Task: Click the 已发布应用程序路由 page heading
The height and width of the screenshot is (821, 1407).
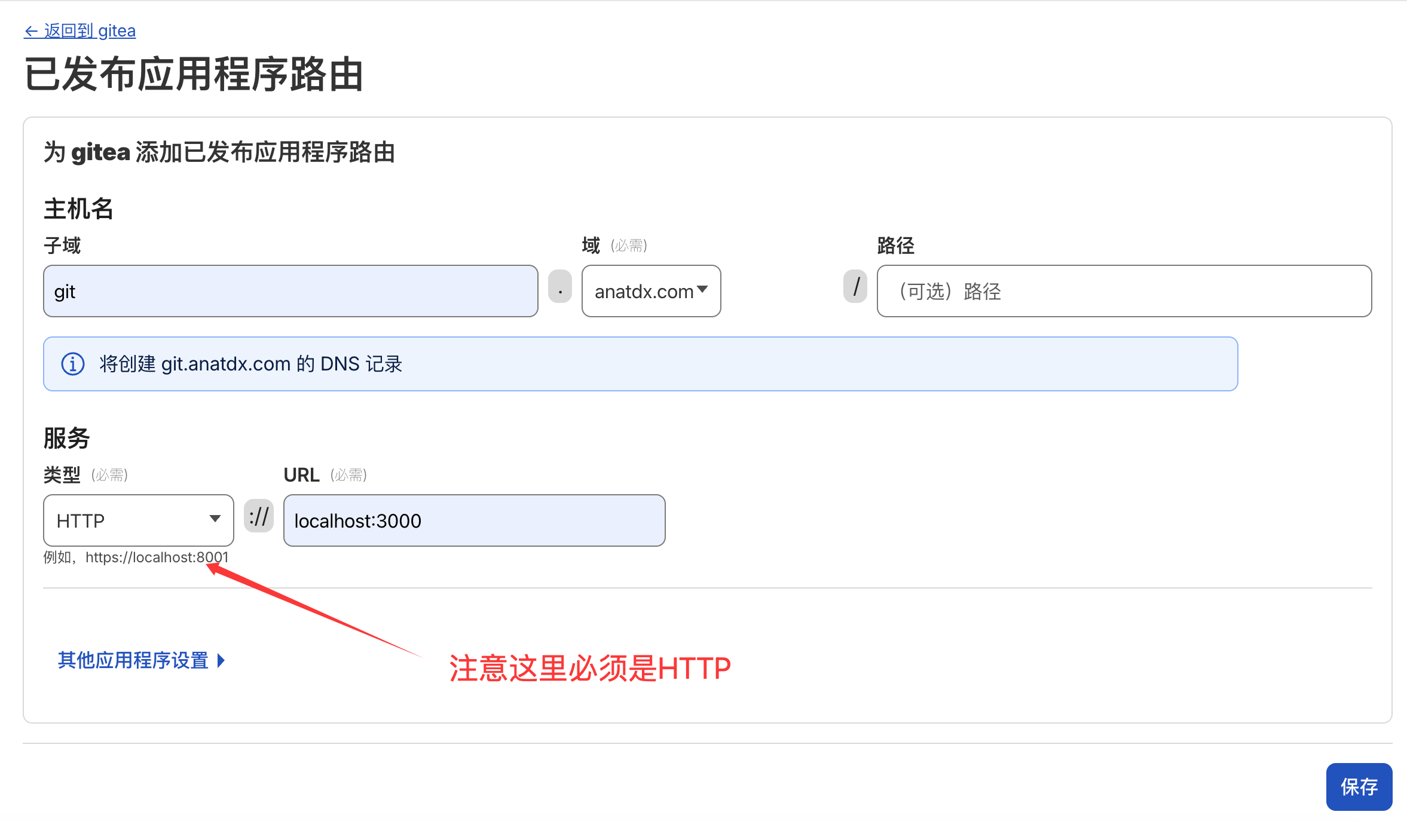Action: pos(194,75)
